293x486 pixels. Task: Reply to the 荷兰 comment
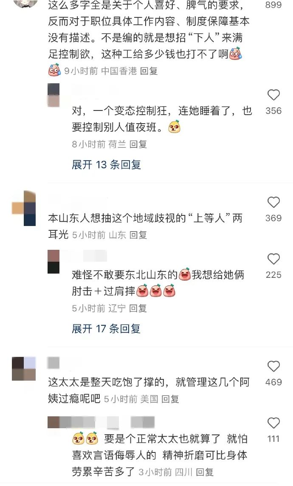[x=138, y=144]
